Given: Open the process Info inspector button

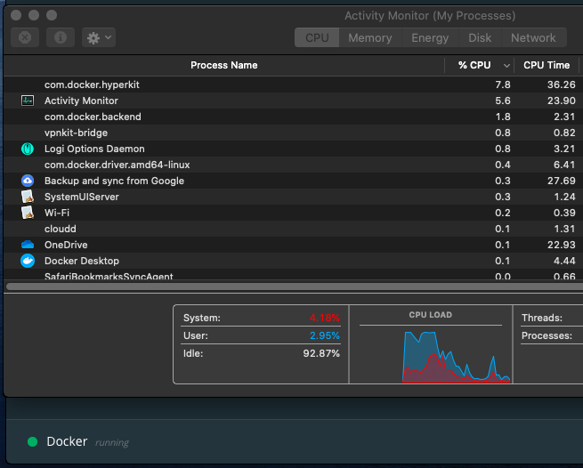Looking at the screenshot, I should (61, 37).
